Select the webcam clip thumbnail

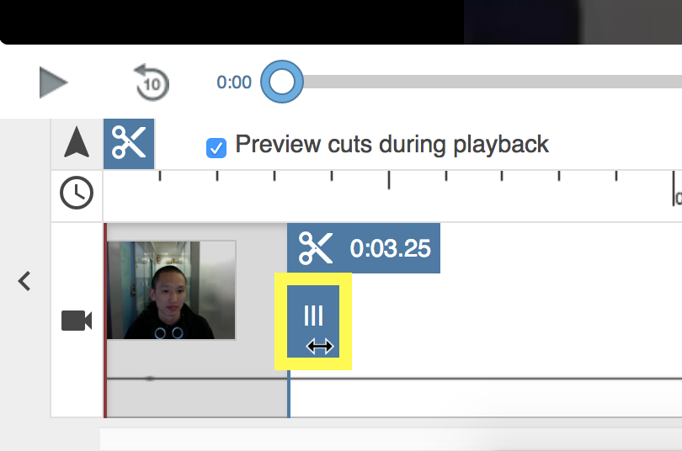172,290
